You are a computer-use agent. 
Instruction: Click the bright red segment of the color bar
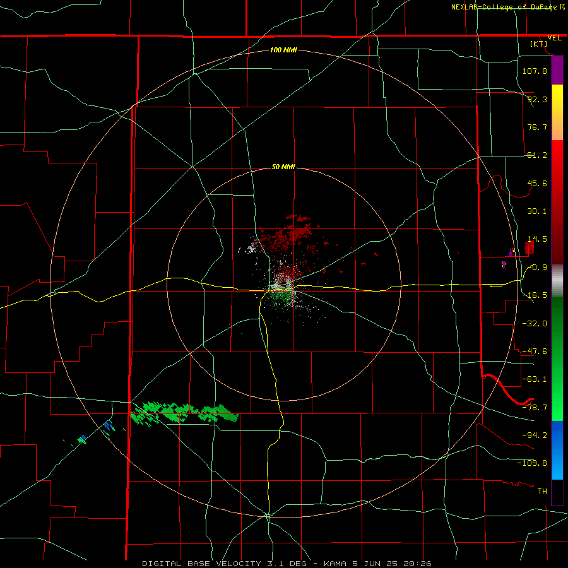click(x=557, y=168)
